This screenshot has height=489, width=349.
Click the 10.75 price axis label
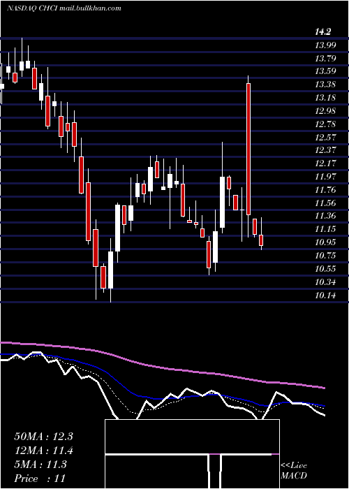click(325, 256)
